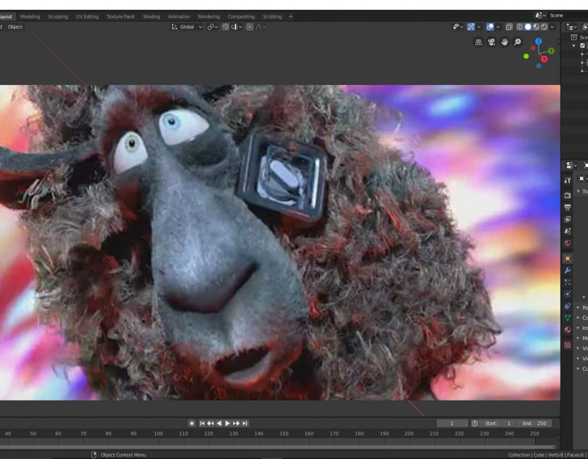Play animation forward
The image size is (588, 459).
pyautogui.click(x=227, y=423)
